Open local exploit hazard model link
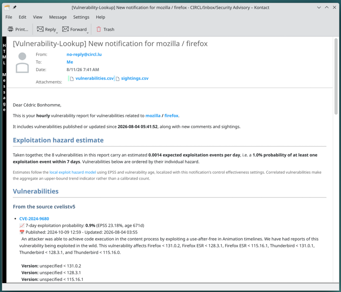The width and height of the screenshot is (341, 292). 73,172
